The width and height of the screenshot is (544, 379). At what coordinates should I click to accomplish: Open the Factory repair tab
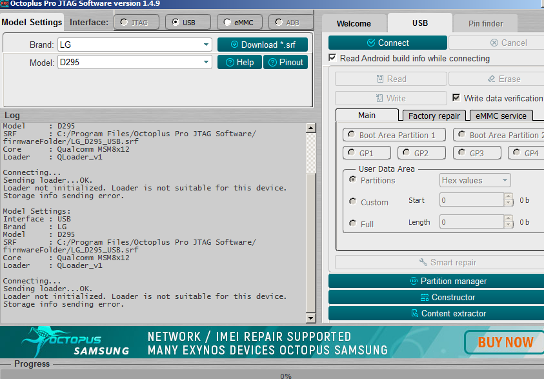click(x=434, y=116)
